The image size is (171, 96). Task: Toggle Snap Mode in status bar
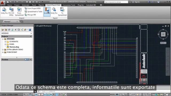27,94
